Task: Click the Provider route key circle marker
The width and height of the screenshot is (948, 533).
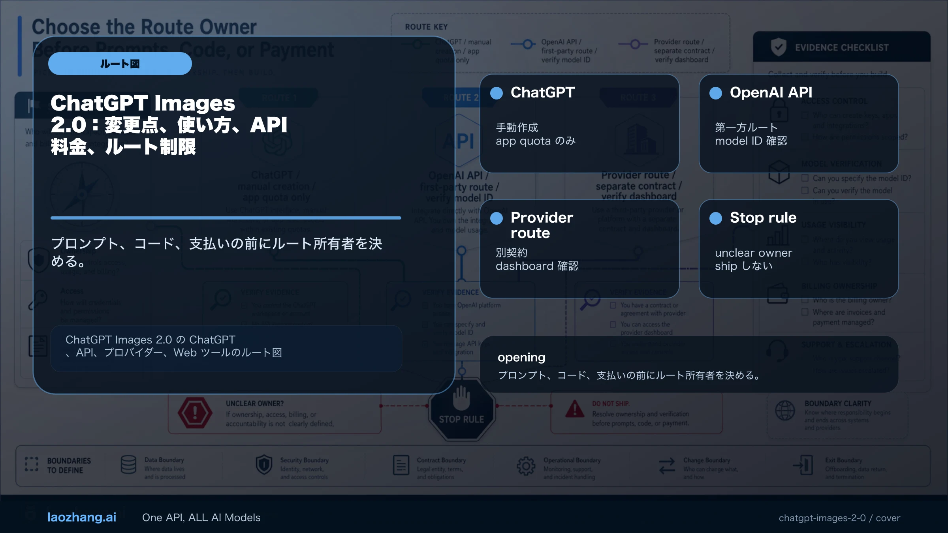Action: (635, 44)
